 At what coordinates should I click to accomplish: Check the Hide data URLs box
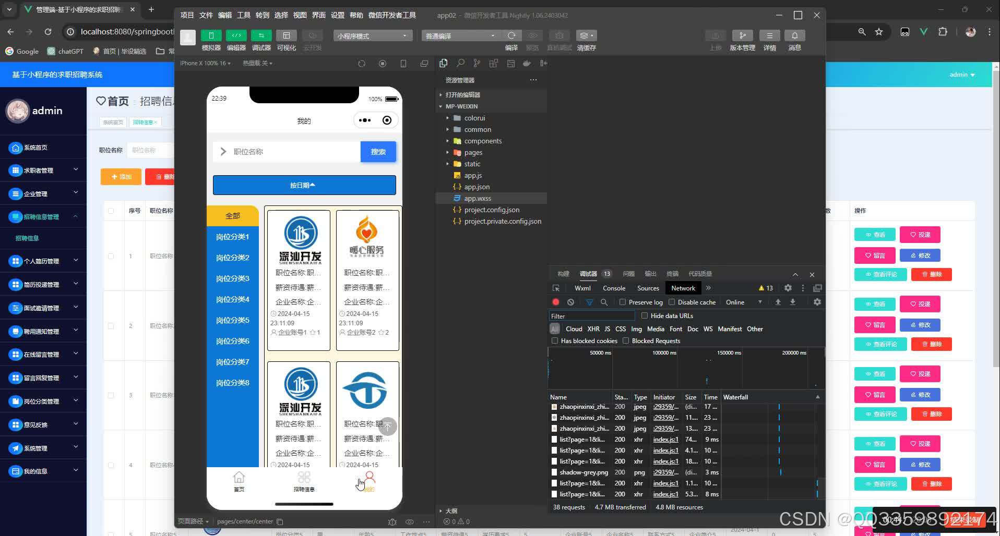[x=645, y=315]
